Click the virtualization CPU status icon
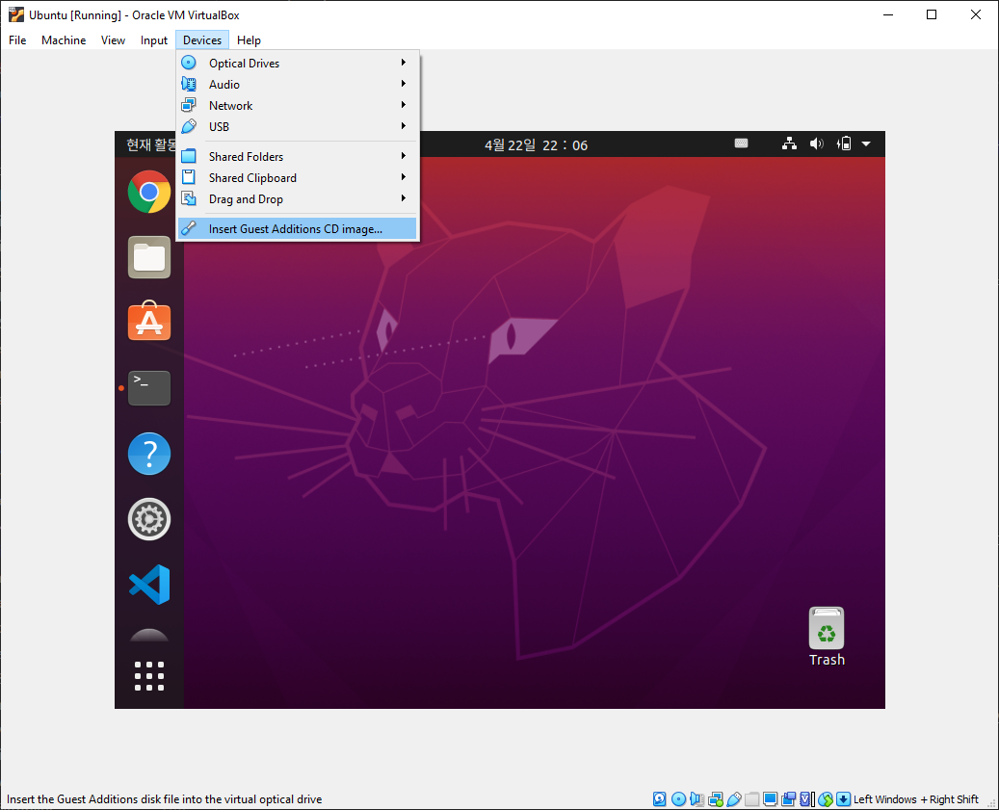 [x=806, y=798]
